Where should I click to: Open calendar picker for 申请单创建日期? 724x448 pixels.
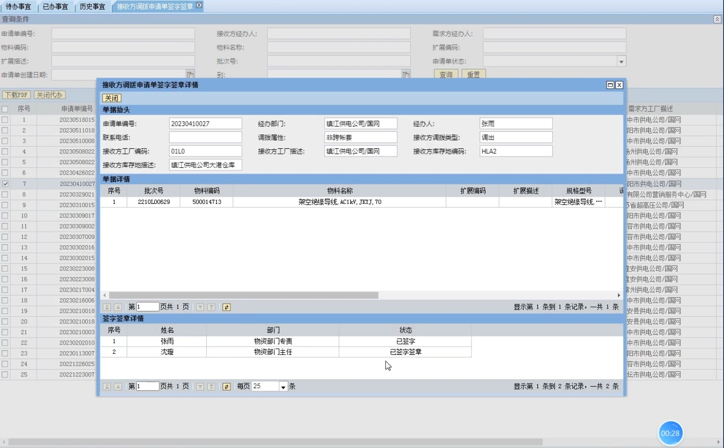click(190, 75)
